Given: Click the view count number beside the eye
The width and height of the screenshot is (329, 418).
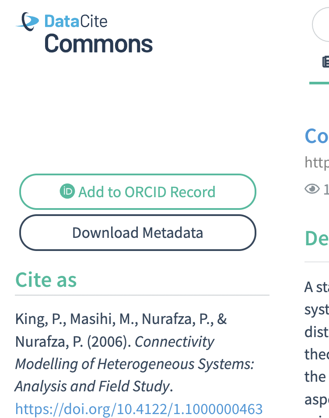Looking at the screenshot, I should 326,189.
